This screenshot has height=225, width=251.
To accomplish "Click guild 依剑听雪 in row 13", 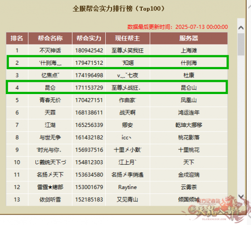I will [50, 199].
